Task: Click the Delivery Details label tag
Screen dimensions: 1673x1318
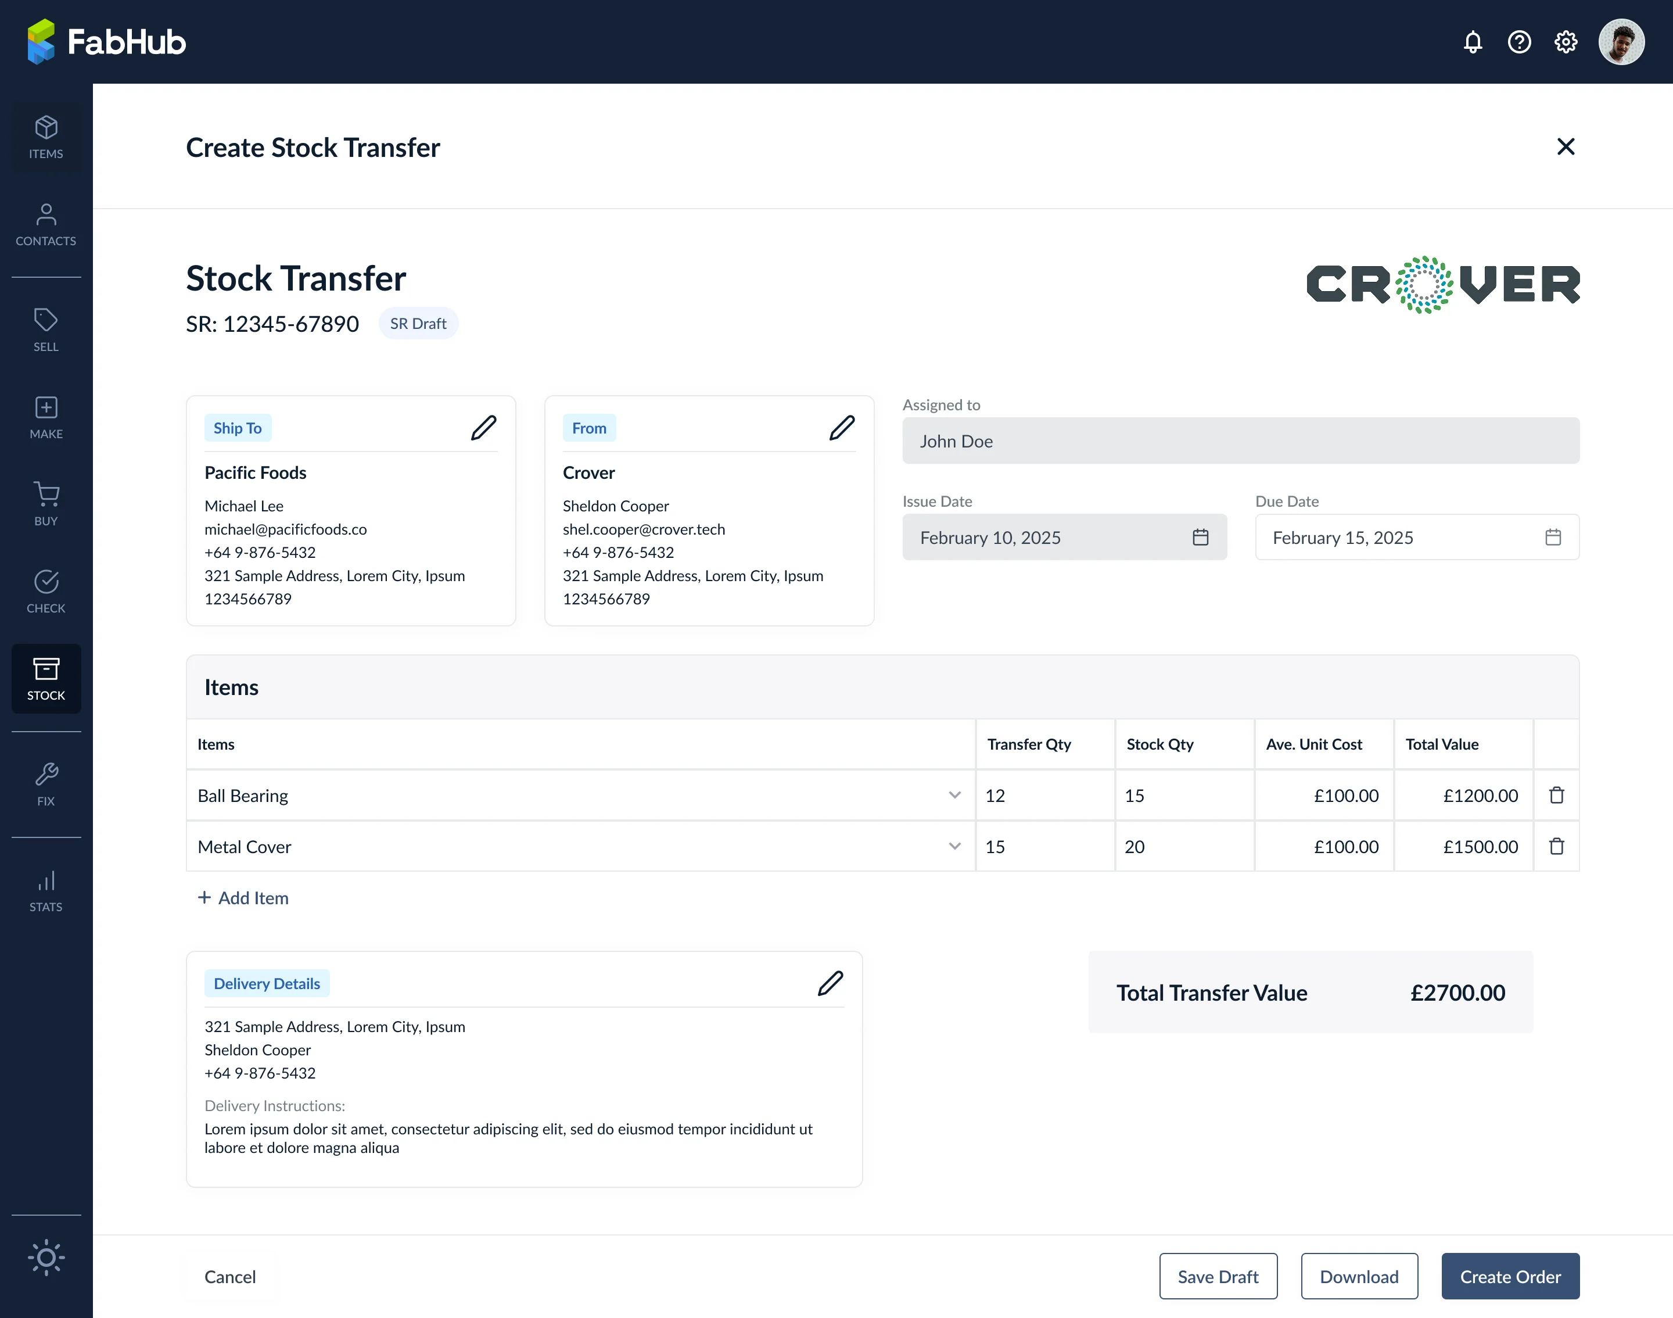Action: coord(267,983)
